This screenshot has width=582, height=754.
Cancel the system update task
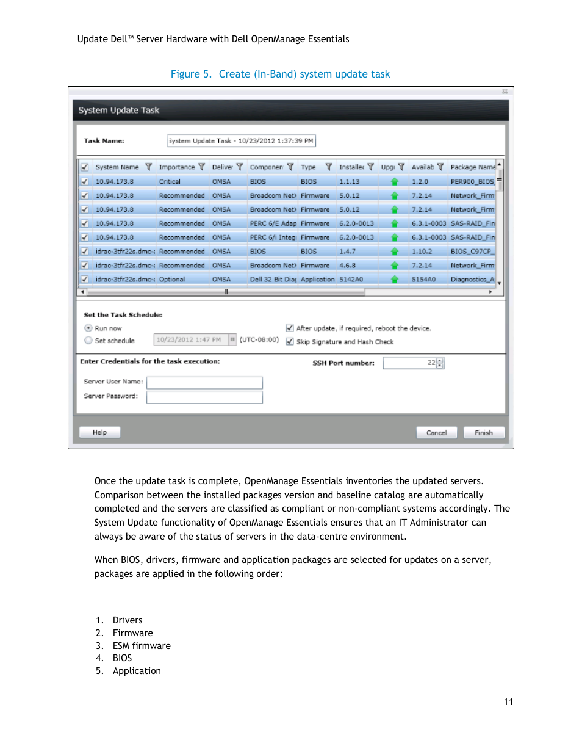tap(436, 432)
